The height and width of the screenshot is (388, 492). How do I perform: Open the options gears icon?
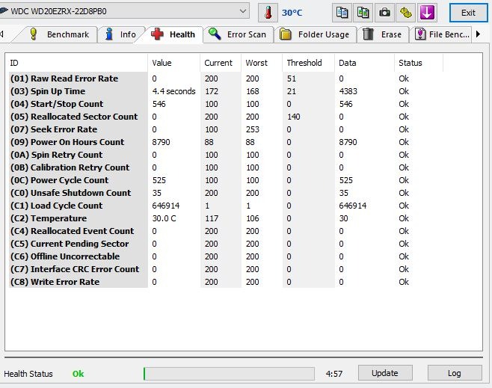pyautogui.click(x=405, y=13)
